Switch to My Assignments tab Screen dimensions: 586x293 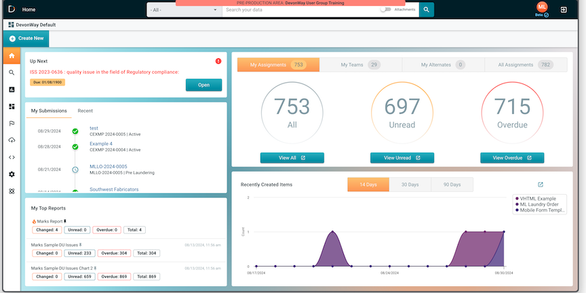coord(279,64)
